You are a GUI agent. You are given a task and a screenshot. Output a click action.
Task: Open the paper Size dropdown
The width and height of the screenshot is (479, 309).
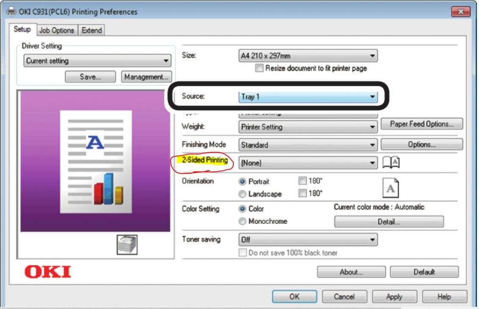pos(308,56)
